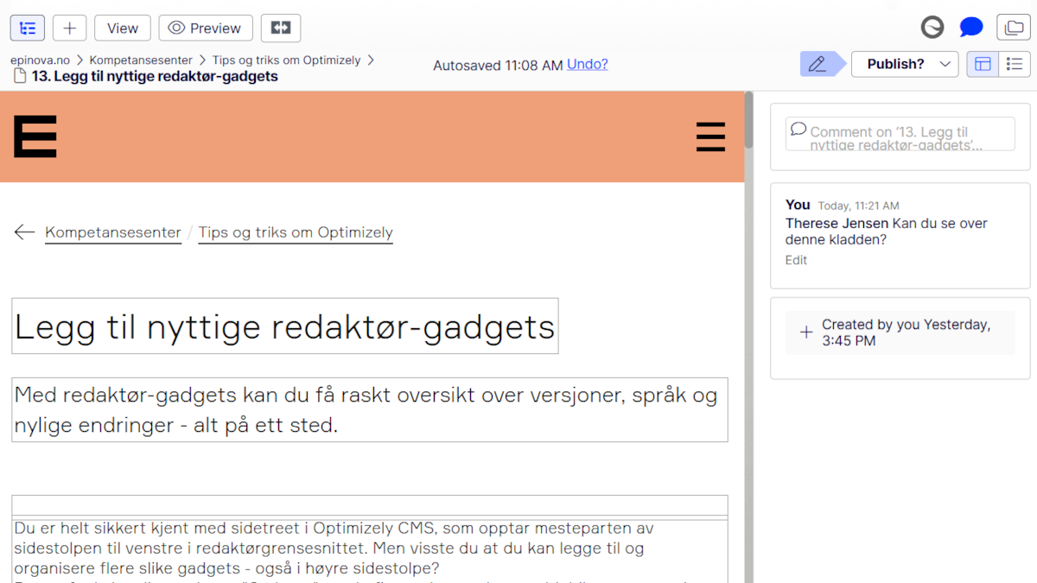Open the blue comments speech bubble icon
1037x583 pixels.
[x=971, y=28]
